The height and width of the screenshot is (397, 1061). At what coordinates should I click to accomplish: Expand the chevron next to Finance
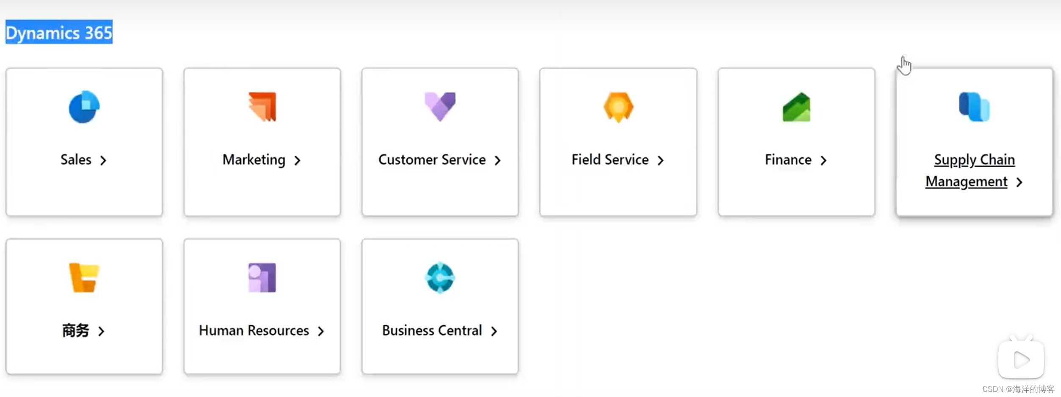824,160
